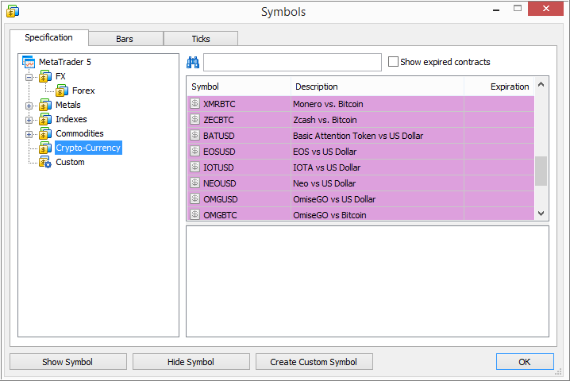Screen dimensions: 570x381
Task: Select the Custom tree item
Action: click(x=70, y=162)
